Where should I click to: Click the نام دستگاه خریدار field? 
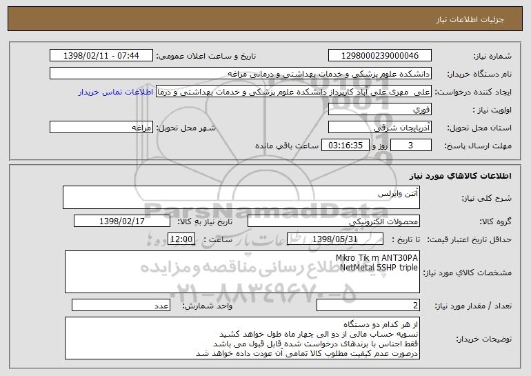[241, 74]
